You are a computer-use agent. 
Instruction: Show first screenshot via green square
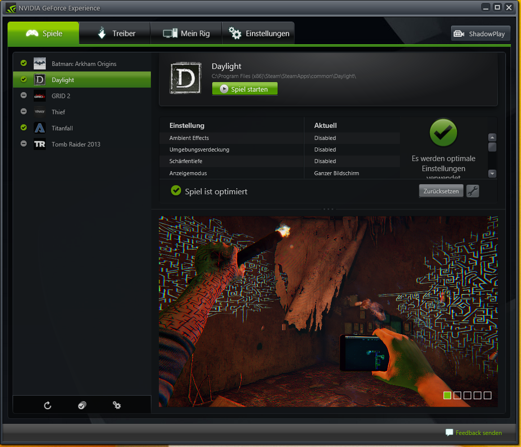point(447,395)
